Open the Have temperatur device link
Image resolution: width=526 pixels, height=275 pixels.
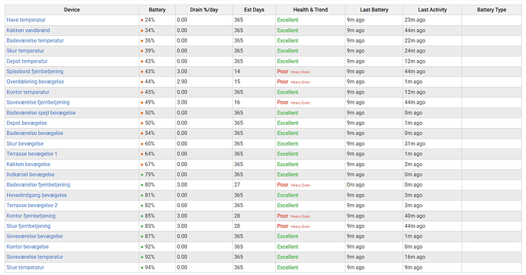(26, 20)
